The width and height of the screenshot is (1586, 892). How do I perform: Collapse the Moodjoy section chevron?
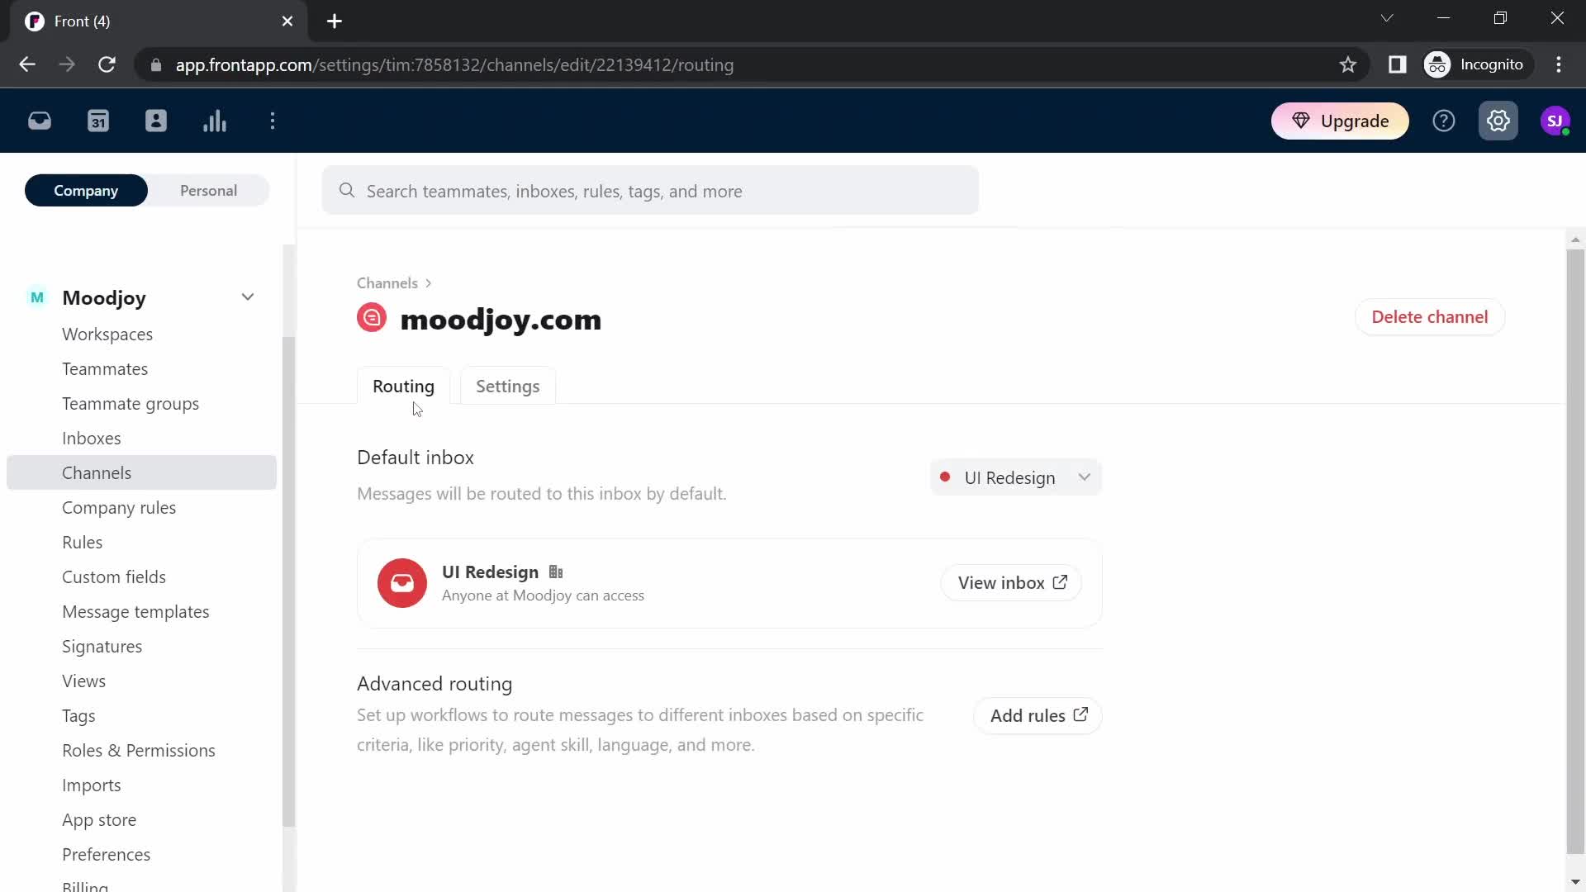click(x=248, y=297)
